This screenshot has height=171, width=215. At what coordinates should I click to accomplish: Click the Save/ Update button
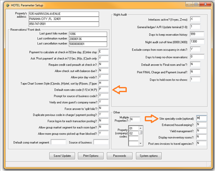coord(62,156)
